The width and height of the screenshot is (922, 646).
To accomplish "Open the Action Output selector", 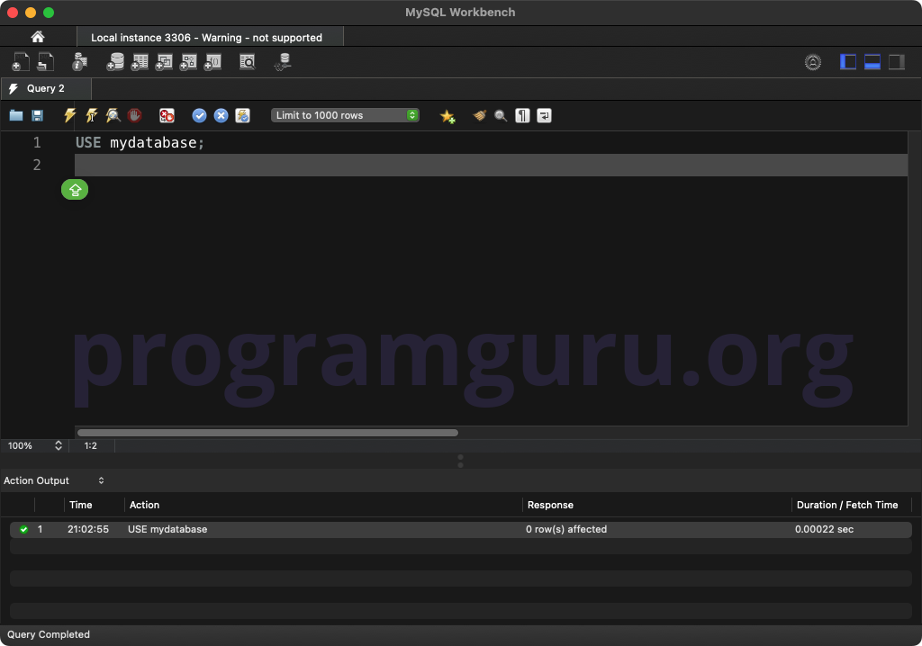I will pos(54,480).
